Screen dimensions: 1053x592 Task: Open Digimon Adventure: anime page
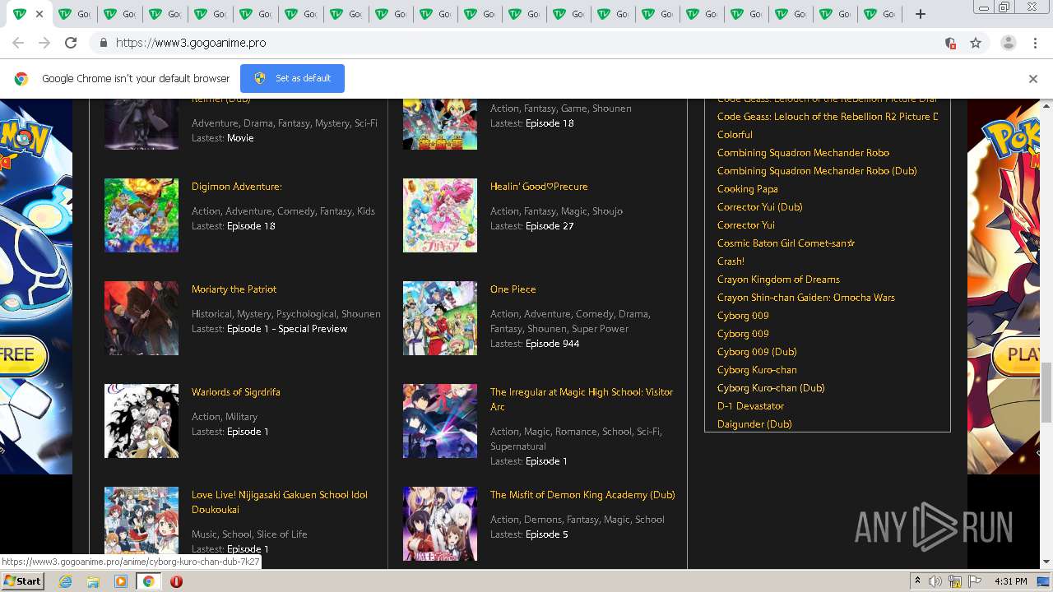pyautogui.click(x=237, y=187)
